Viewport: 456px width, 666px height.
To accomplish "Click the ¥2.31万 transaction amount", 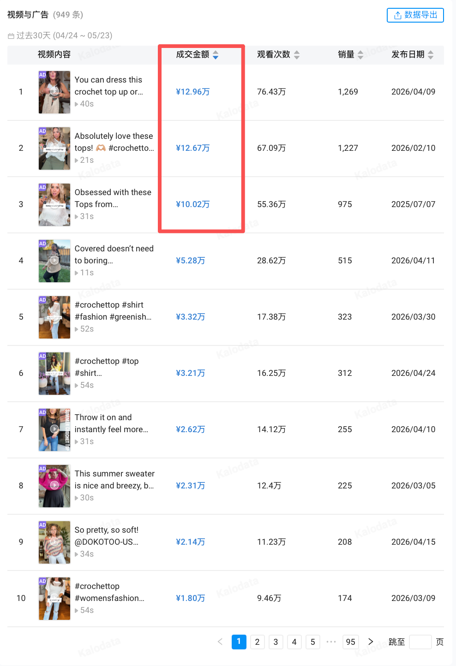I will point(191,486).
